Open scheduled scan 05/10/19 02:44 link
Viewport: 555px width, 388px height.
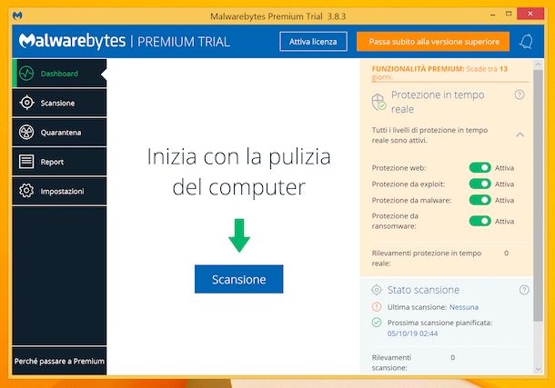(x=412, y=333)
